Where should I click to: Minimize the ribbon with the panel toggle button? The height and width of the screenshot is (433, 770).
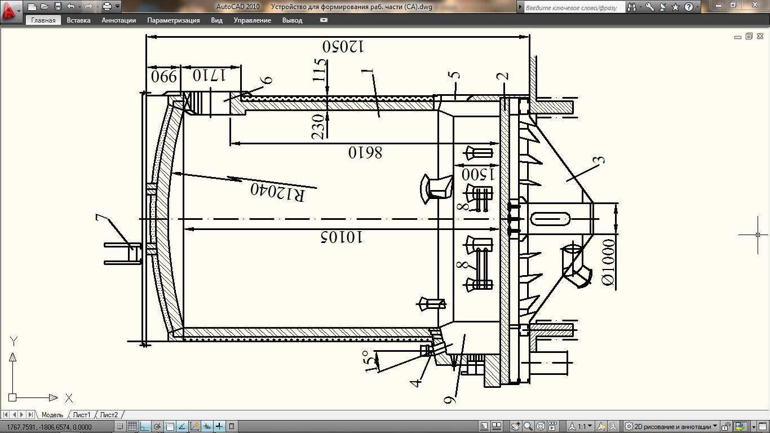[323, 20]
